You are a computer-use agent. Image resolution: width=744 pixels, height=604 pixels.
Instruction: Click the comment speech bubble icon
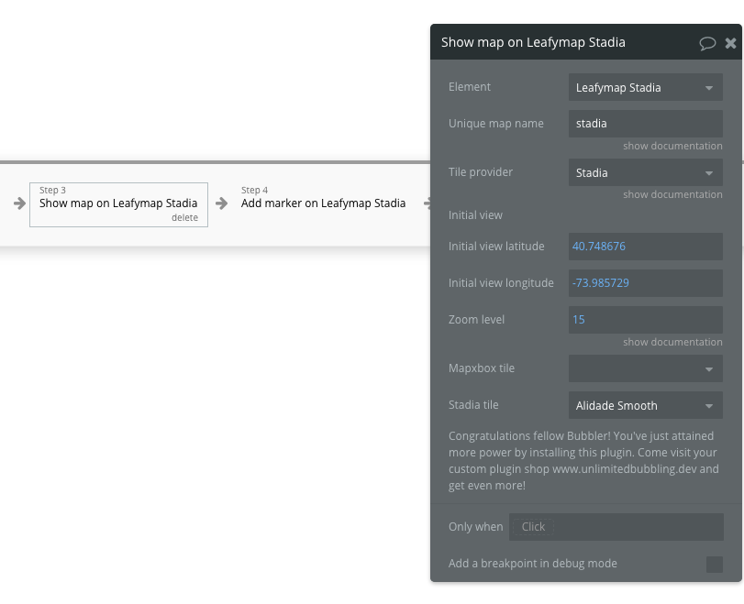click(707, 43)
